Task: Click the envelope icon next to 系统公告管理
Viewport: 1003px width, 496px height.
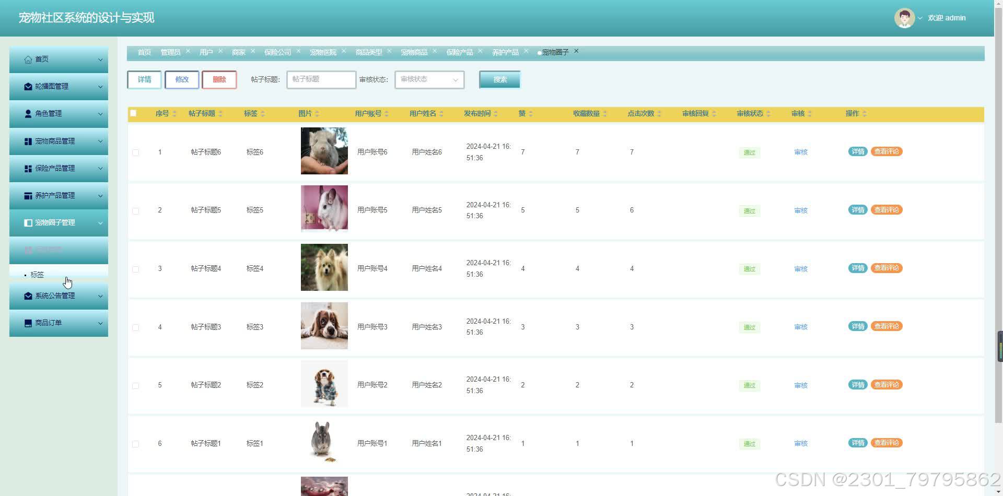Action: tap(28, 296)
